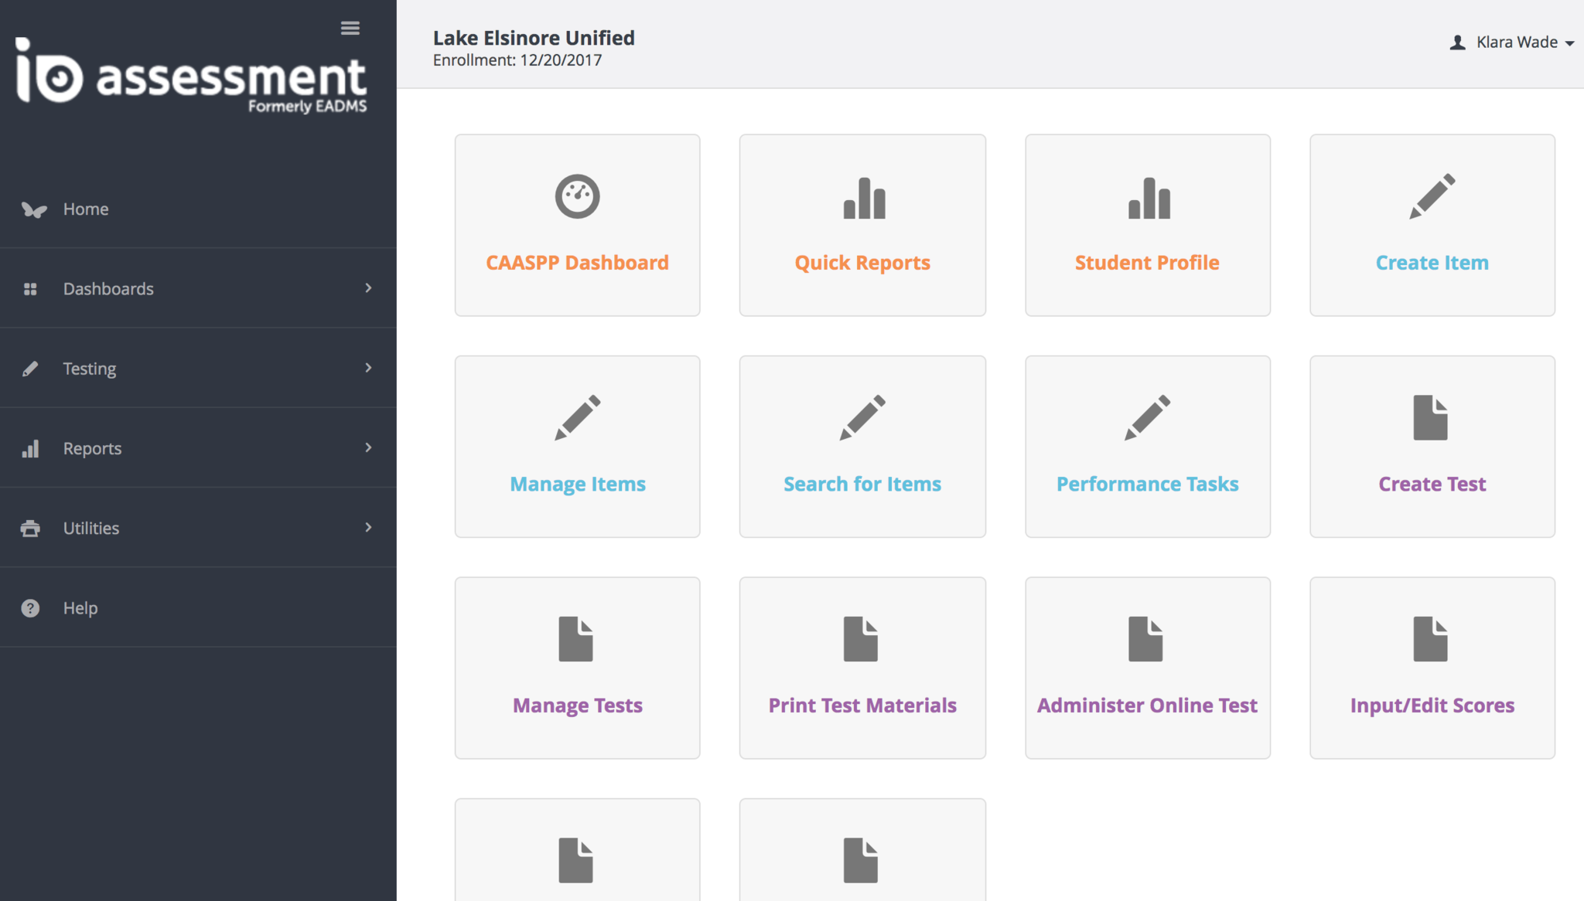Open Manage Items tile
Viewport: 1584px width, 901px height.
click(577, 447)
